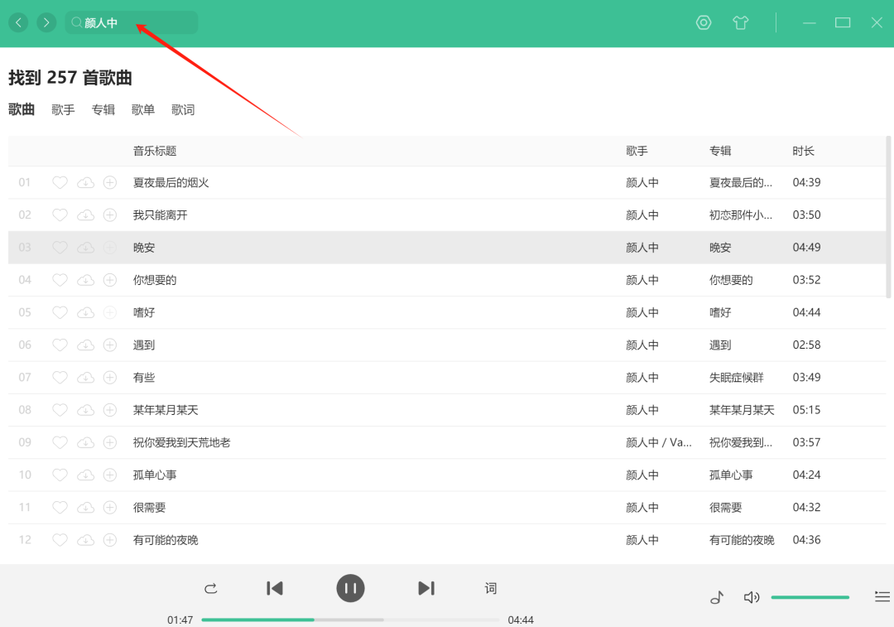Image resolution: width=894 pixels, height=627 pixels.
Task: Like the song 嗜好
Action: tap(60, 312)
